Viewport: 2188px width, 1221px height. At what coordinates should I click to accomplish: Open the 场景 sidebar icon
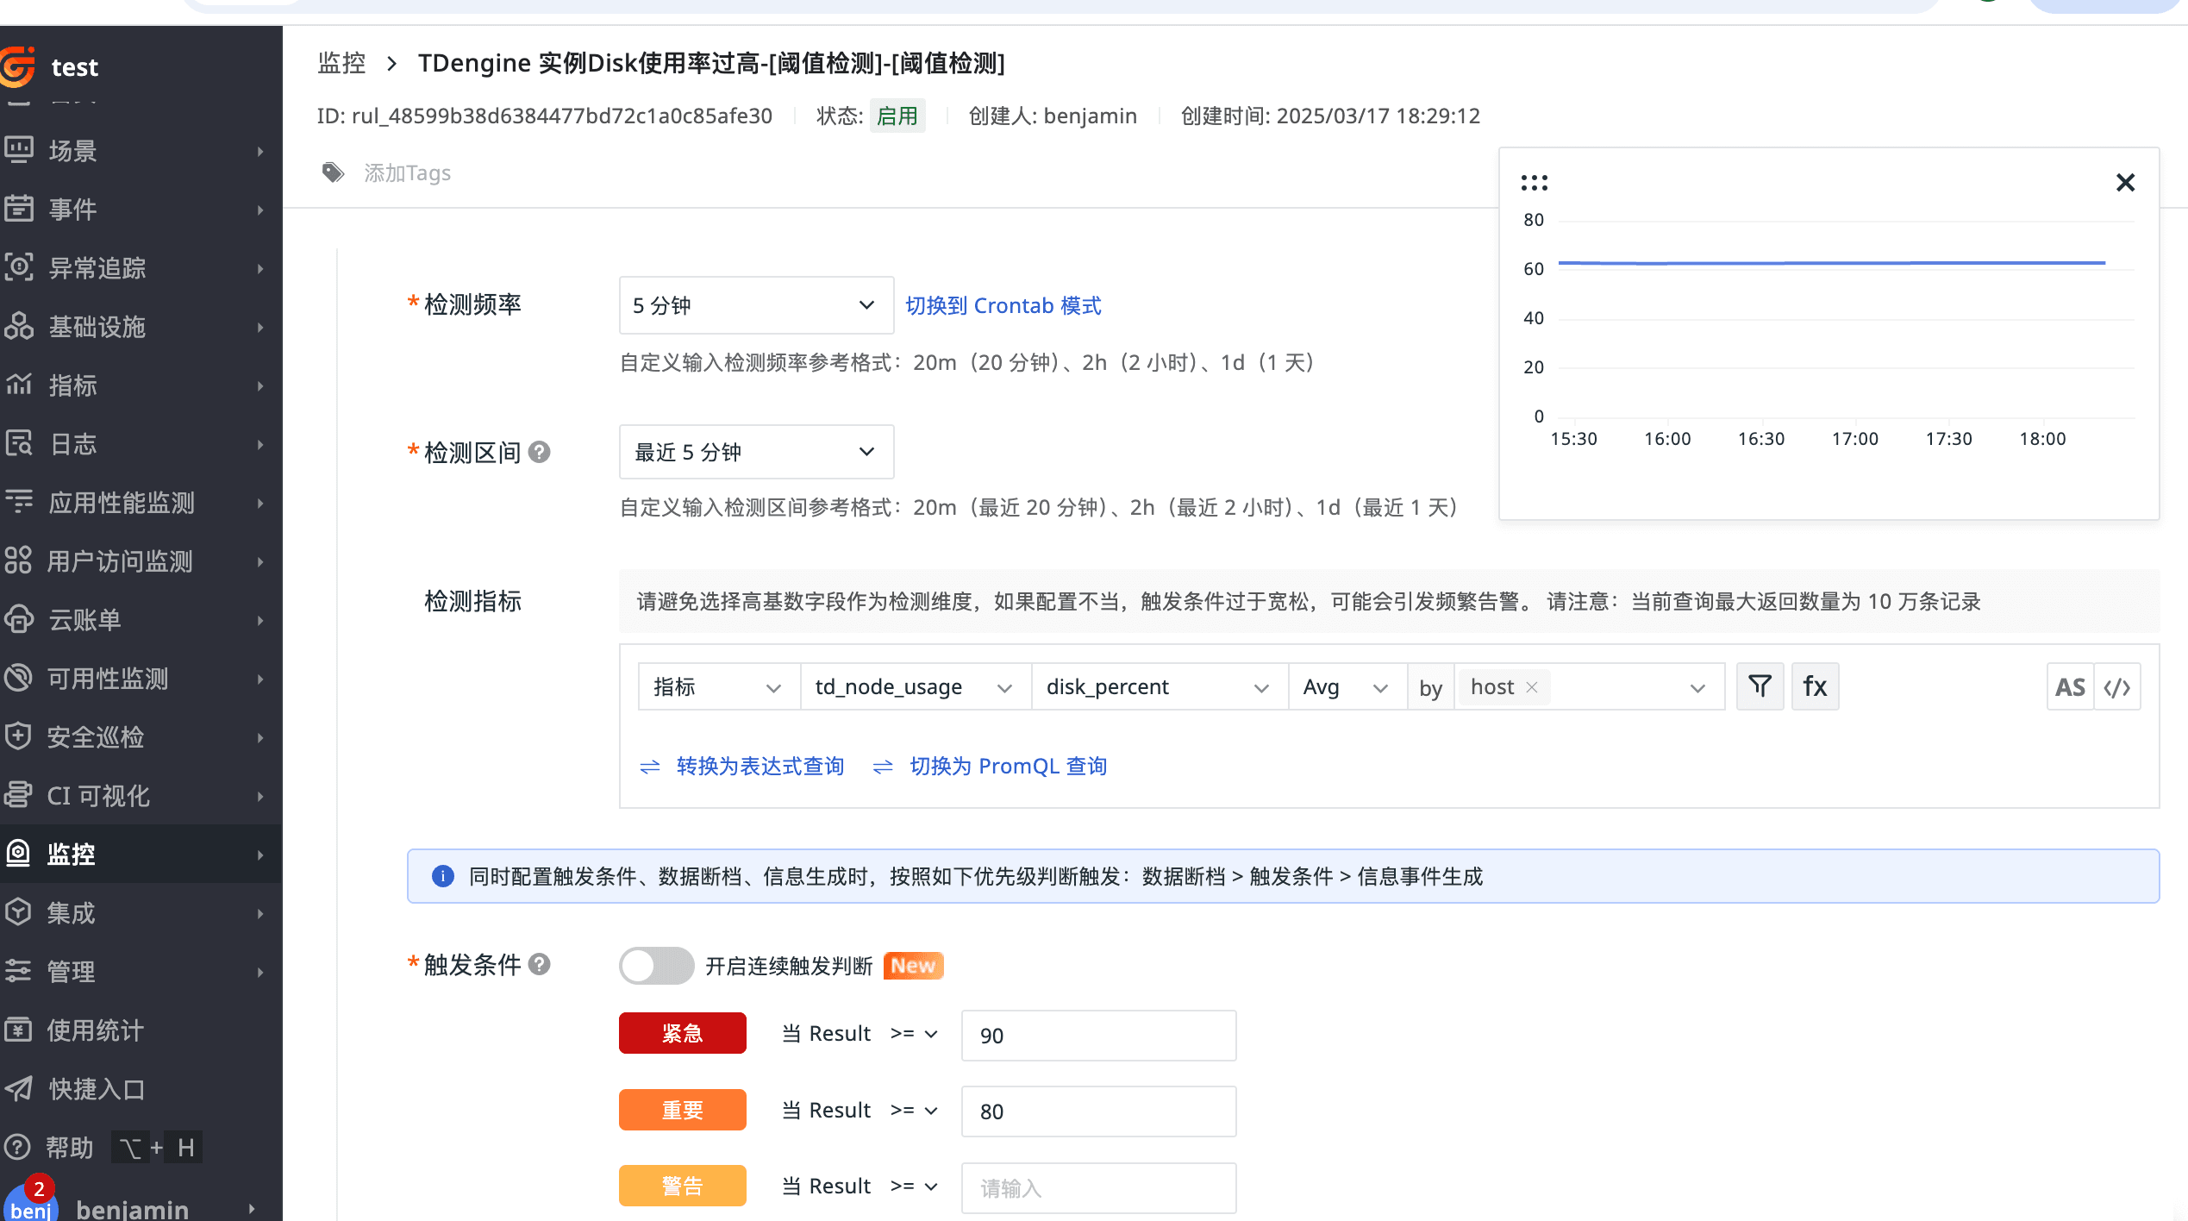click(19, 150)
